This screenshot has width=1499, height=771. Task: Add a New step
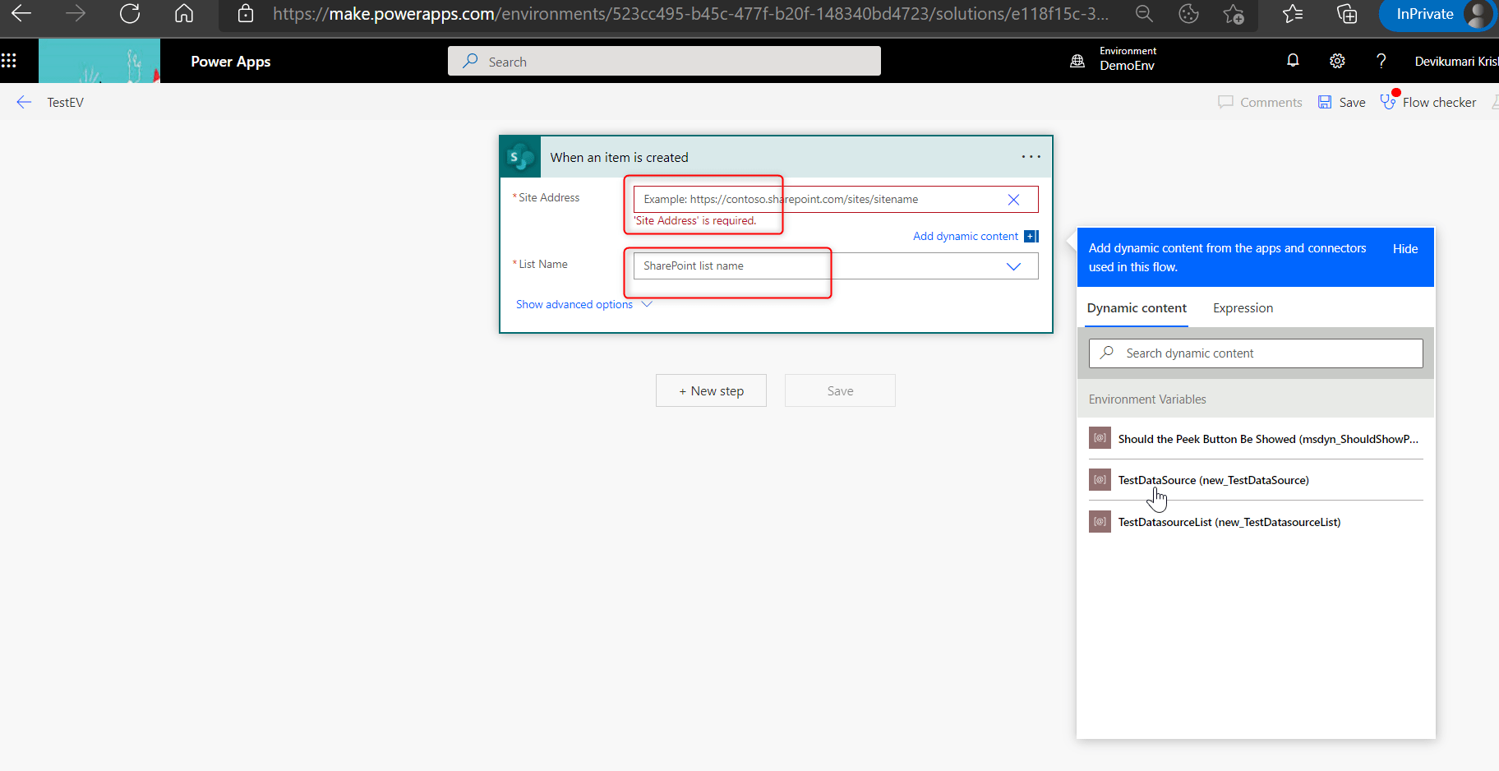(711, 390)
